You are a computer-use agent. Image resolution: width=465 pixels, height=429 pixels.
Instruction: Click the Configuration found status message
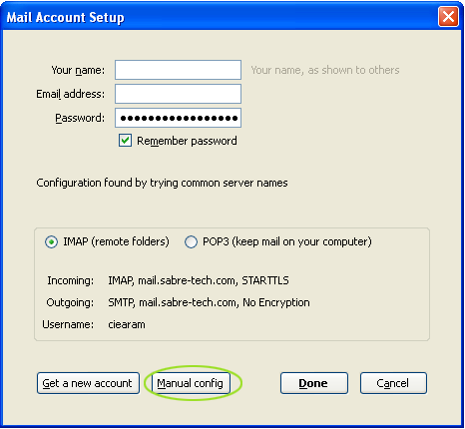[x=162, y=183]
